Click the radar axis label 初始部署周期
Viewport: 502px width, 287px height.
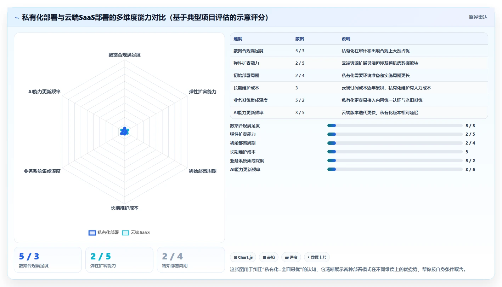pos(203,171)
